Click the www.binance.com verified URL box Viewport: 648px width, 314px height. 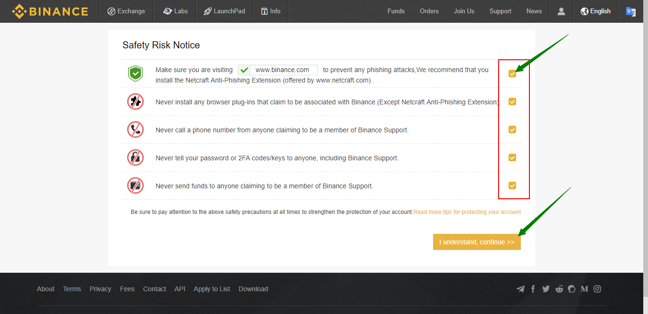pyautogui.click(x=278, y=70)
